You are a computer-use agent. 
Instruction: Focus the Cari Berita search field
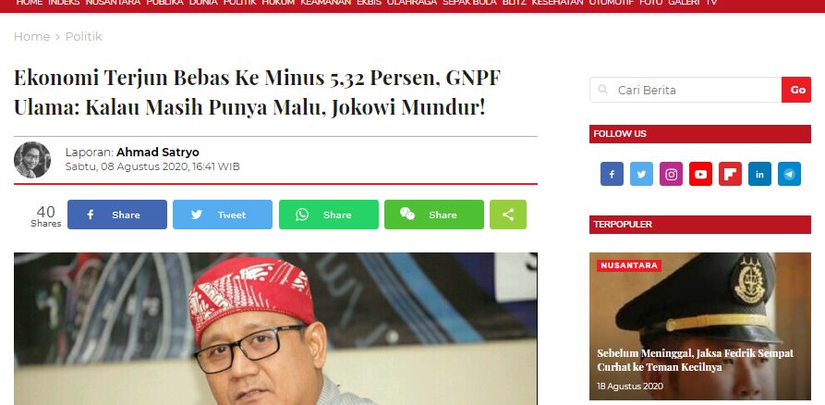click(685, 90)
